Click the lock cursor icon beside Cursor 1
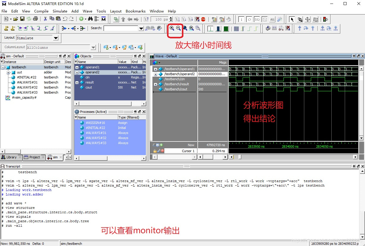The width and height of the screenshot is (365, 246). 155,151
